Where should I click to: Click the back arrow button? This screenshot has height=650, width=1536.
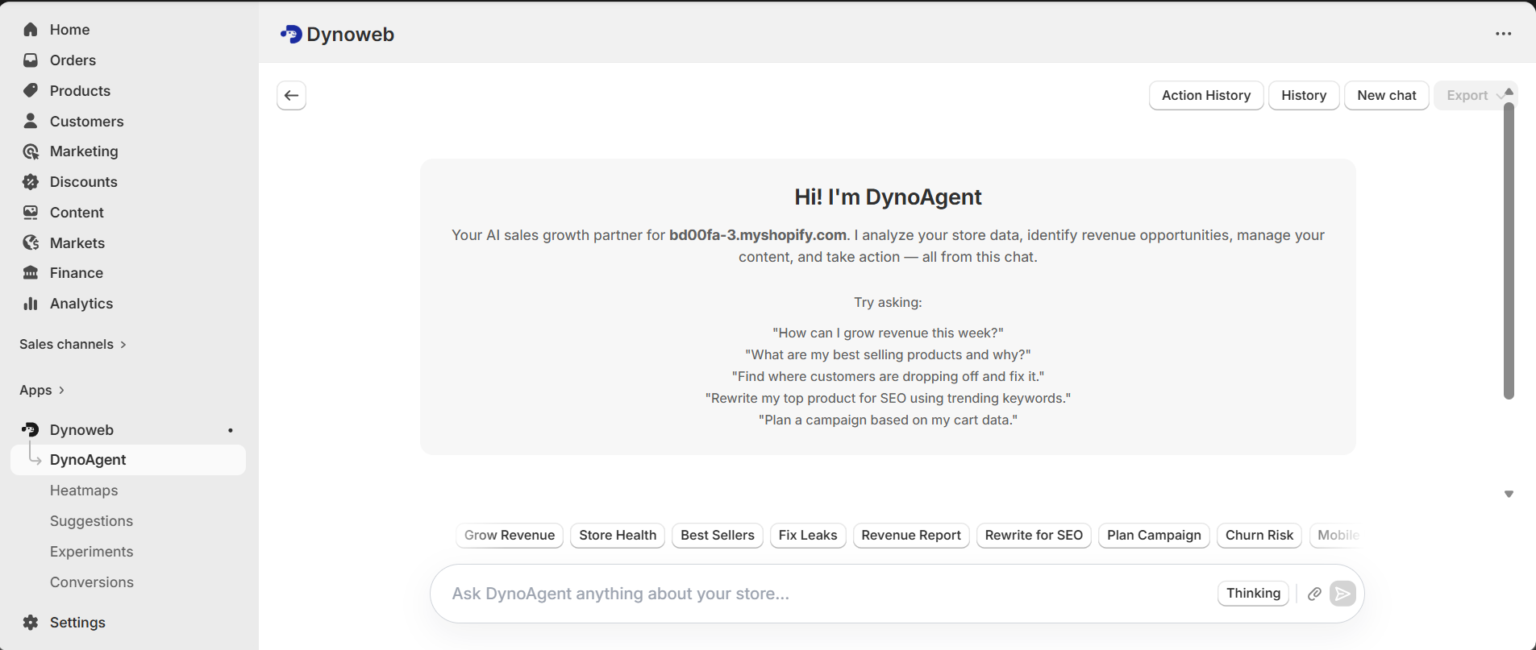click(291, 95)
